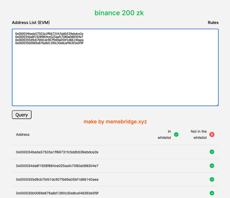Click the red cross icon beside 'Not in the whitelist'

pyautogui.click(x=212, y=134)
